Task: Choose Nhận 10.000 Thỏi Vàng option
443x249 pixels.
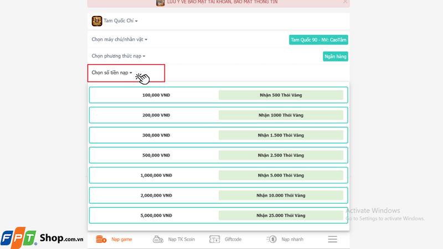Action: pos(281,195)
